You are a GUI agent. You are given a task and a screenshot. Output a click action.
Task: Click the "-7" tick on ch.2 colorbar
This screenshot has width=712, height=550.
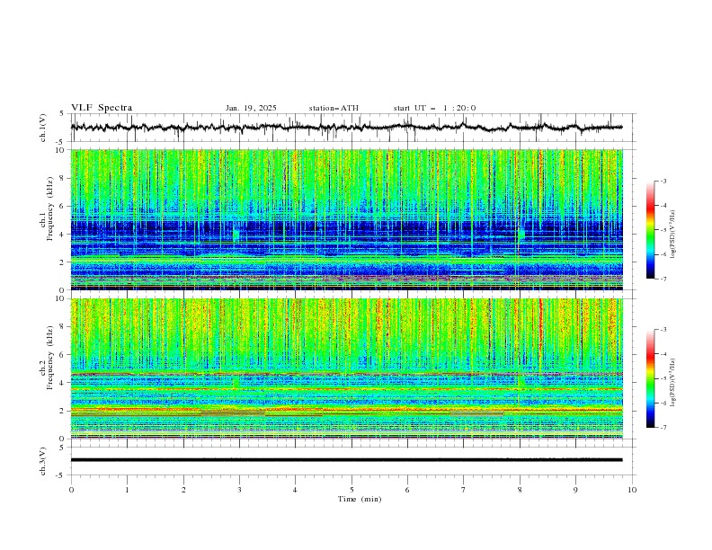[663, 428]
